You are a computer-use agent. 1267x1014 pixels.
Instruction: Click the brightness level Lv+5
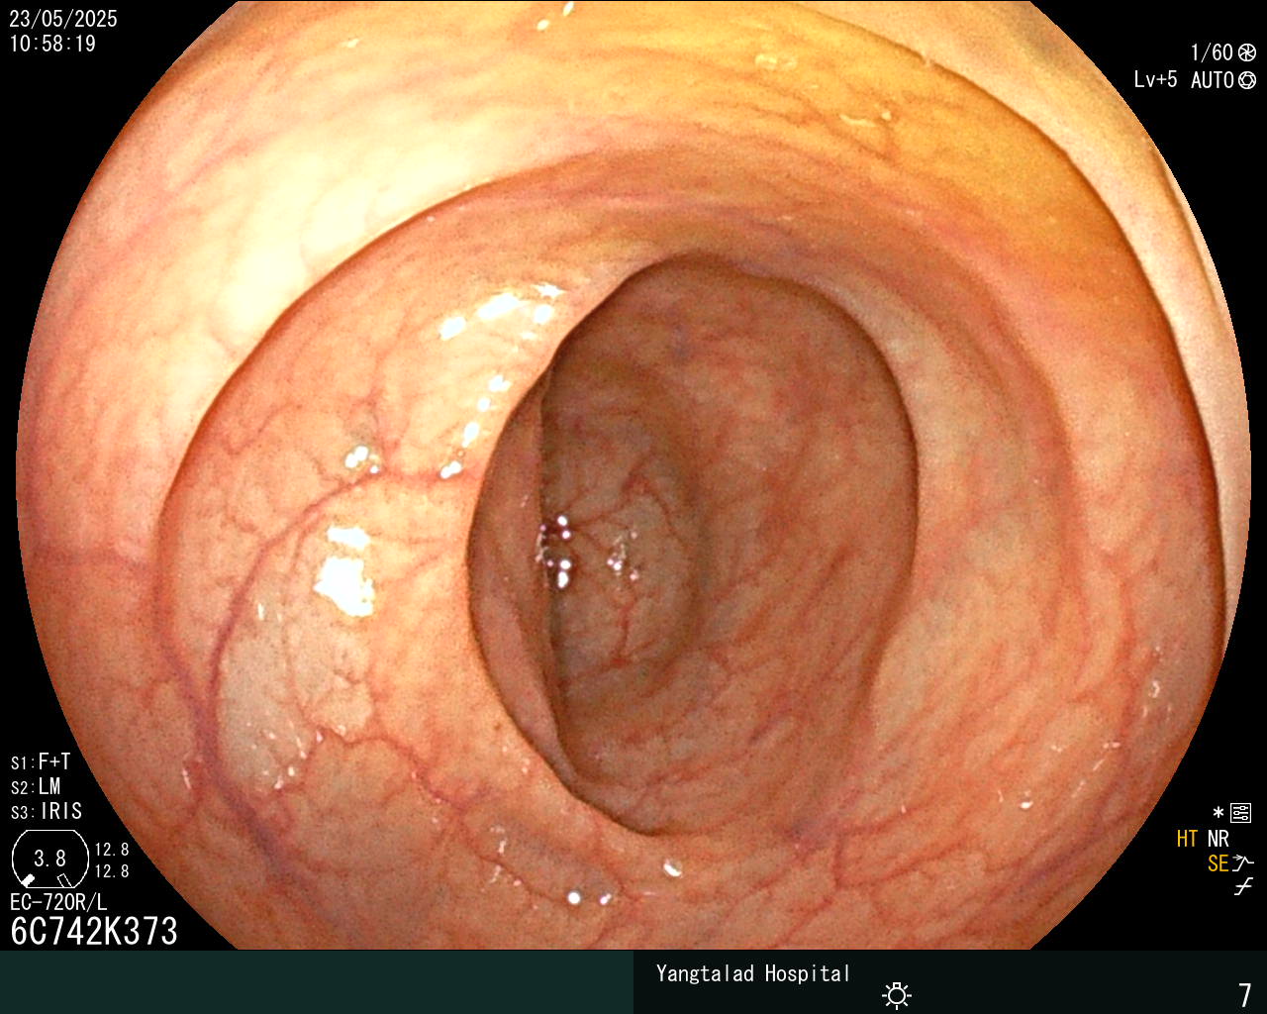pos(1155,80)
